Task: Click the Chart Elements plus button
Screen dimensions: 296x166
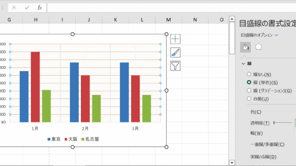Action: point(175,39)
